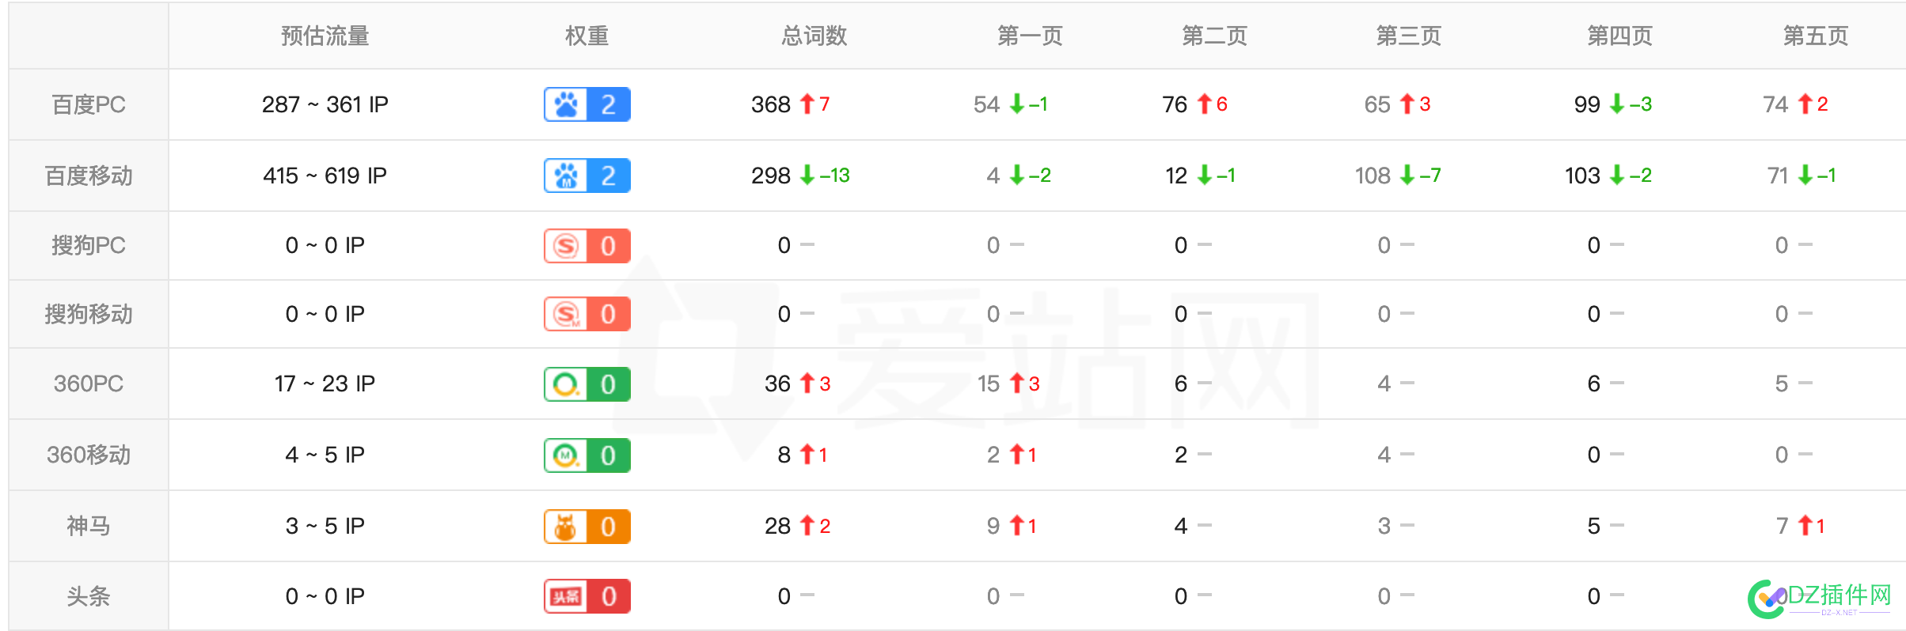Click 360PC first page count 15

click(x=989, y=384)
